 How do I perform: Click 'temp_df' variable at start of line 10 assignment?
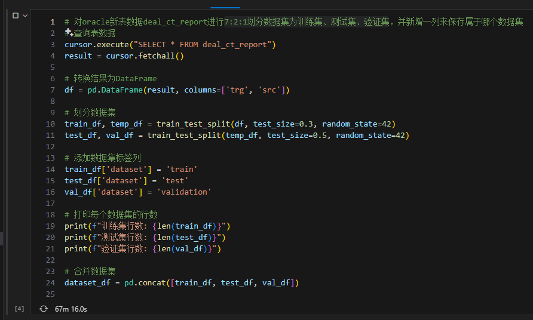point(127,124)
